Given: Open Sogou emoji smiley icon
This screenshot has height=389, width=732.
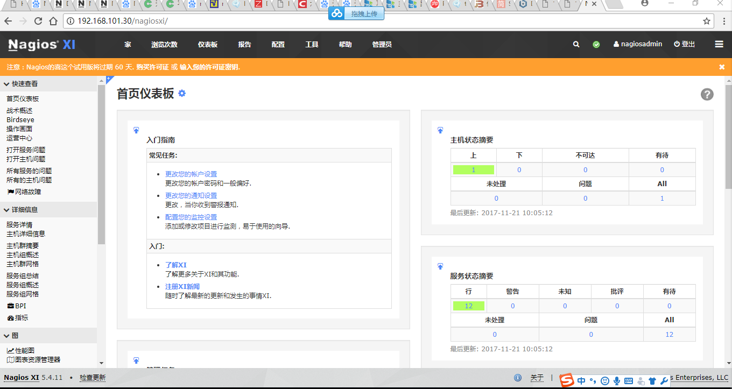Looking at the screenshot, I should tap(605, 381).
